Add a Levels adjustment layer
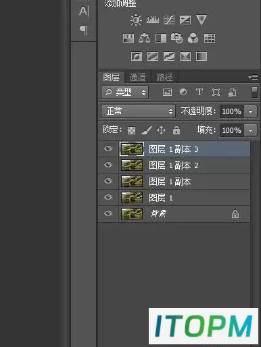261x347 pixels. pos(153,20)
